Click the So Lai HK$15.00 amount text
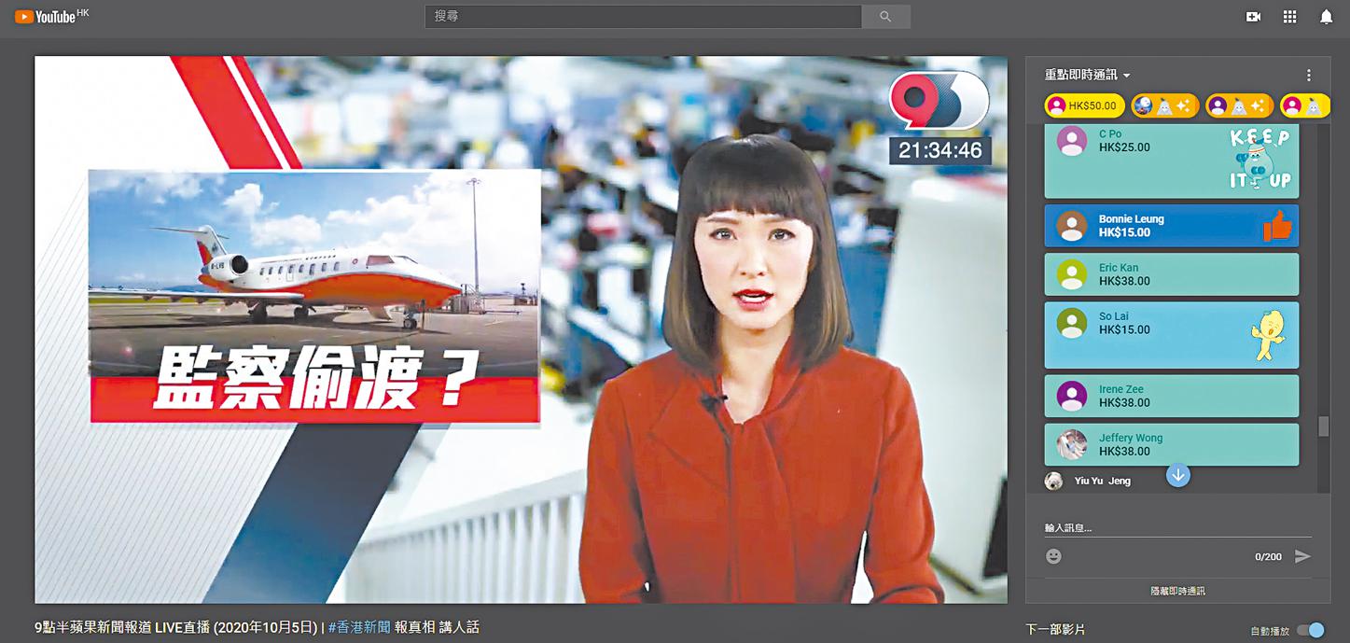 1124,329
